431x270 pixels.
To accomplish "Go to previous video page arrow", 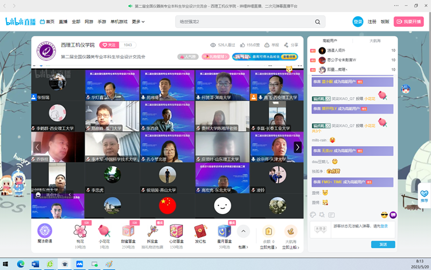I will coord(37,147).
